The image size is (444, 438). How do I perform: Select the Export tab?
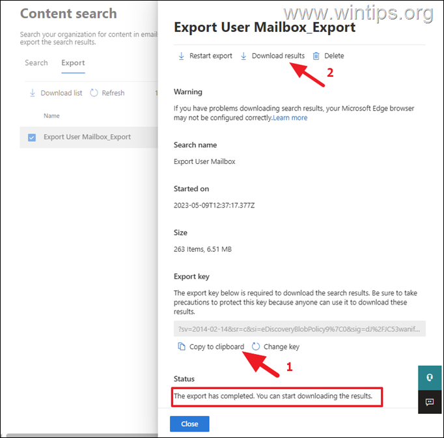coord(73,63)
